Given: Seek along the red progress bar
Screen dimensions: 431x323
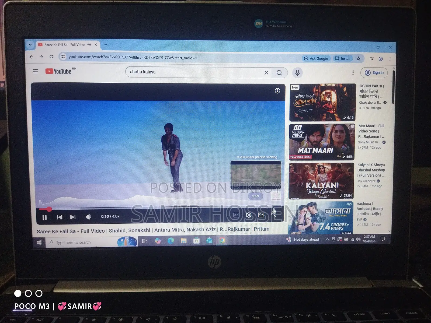Looking at the screenshot, I should point(161,209).
